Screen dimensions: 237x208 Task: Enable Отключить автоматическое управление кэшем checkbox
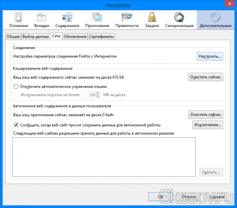point(16,87)
